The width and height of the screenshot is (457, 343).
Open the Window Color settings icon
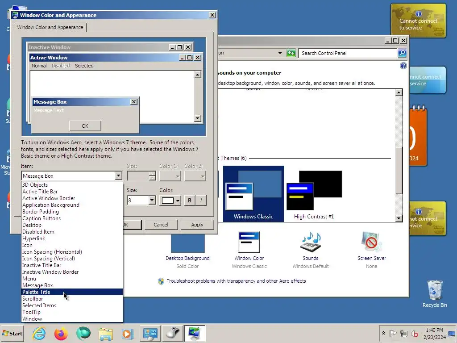pos(249,242)
